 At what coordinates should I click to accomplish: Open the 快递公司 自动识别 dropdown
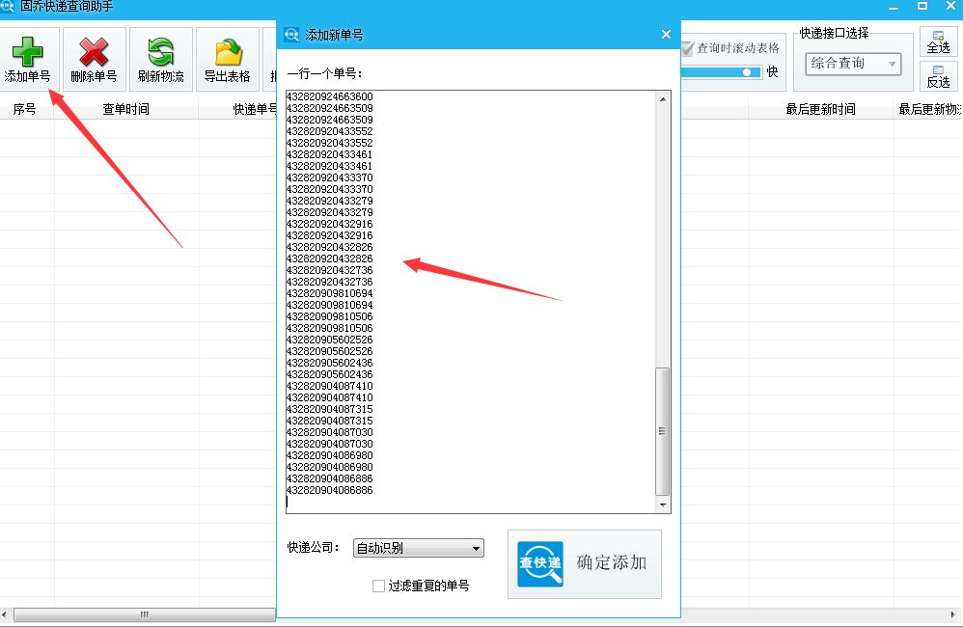click(418, 547)
